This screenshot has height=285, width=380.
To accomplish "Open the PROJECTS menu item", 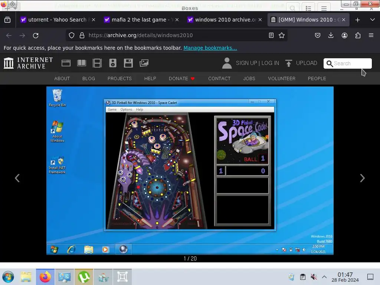I will pyautogui.click(x=119, y=79).
